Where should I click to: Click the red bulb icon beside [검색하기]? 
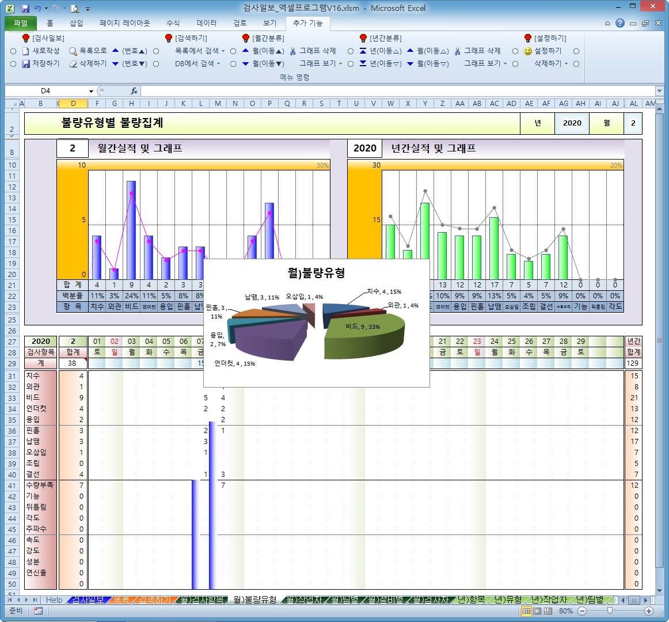point(169,39)
